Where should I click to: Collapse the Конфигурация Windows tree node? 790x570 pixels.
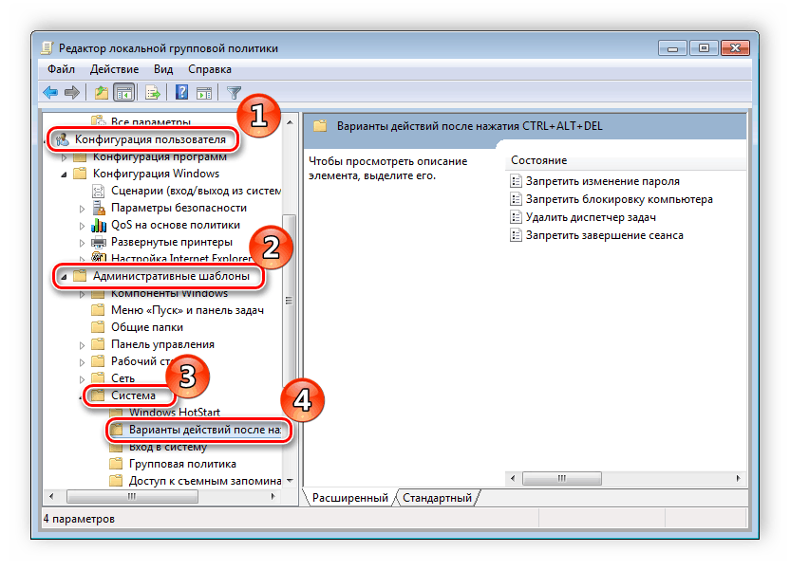(65, 175)
